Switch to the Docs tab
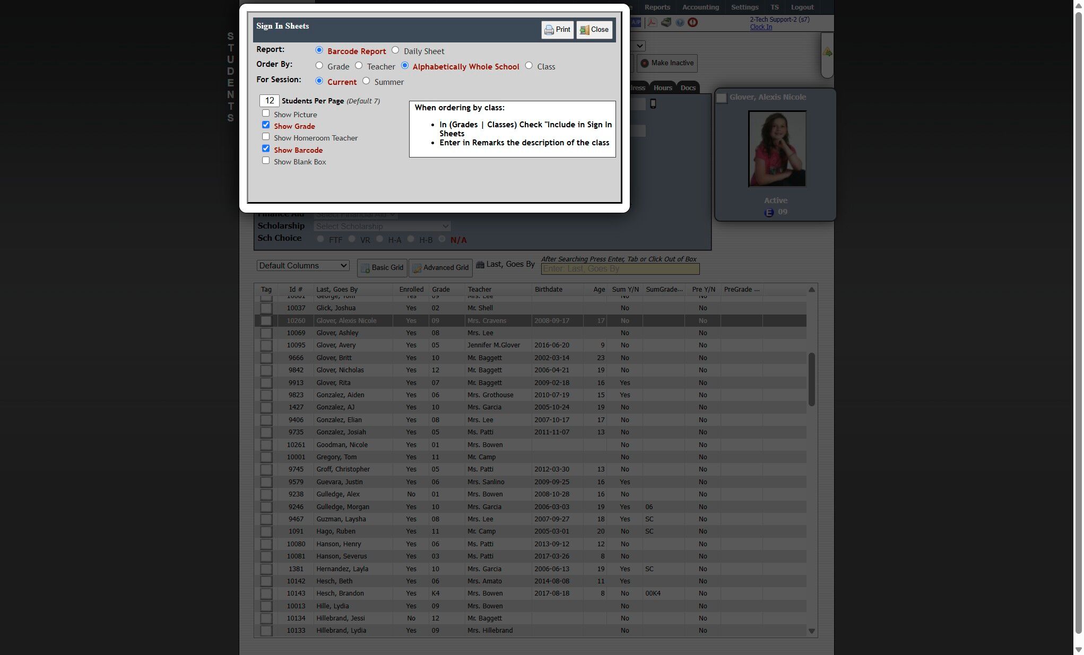Image resolution: width=1084 pixels, height=655 pixels. (x=688, y=88)
